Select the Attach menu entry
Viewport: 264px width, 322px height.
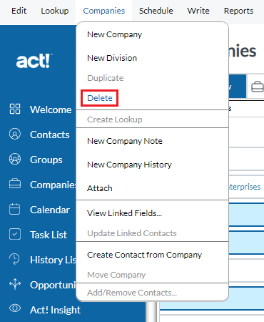coord(100,188)
